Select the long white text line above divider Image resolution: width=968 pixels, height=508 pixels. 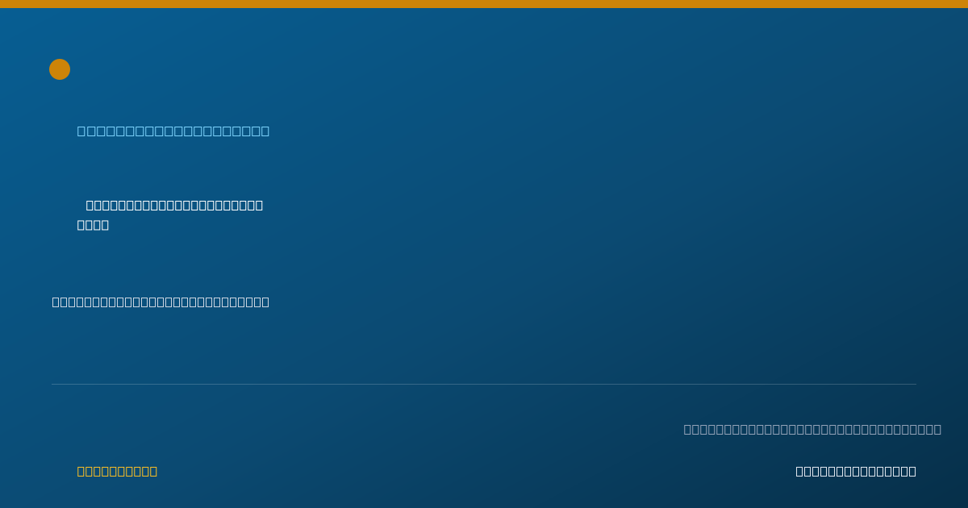pos(161,302)
